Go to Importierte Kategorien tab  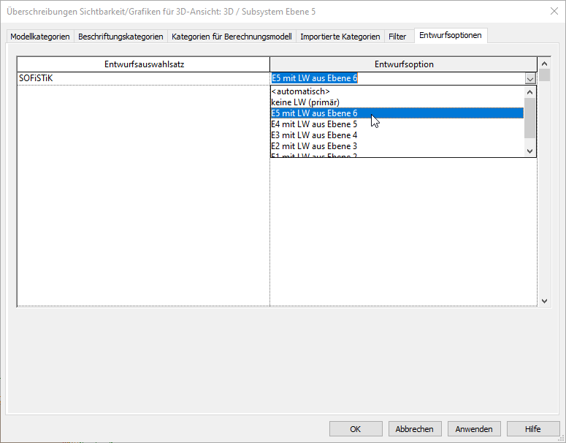tap(340, 37)
